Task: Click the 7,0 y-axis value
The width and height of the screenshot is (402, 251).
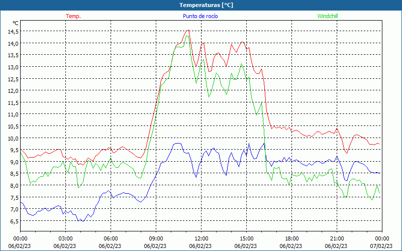Action: point(15,209)
